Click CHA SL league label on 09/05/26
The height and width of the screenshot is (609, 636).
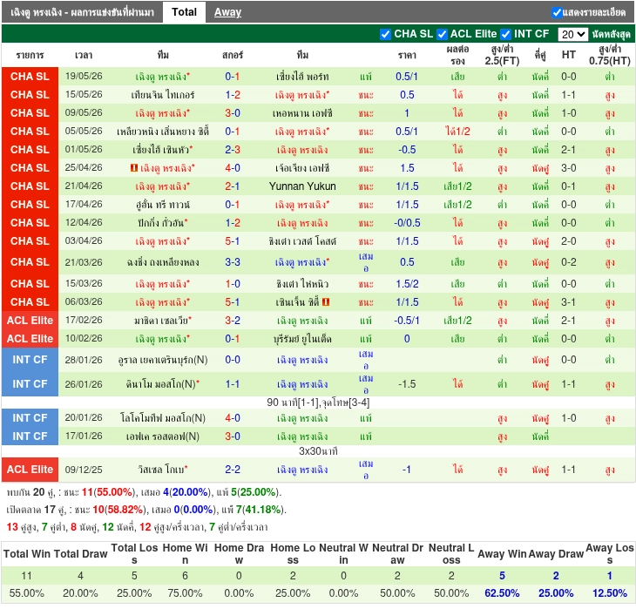click(30, 112)
